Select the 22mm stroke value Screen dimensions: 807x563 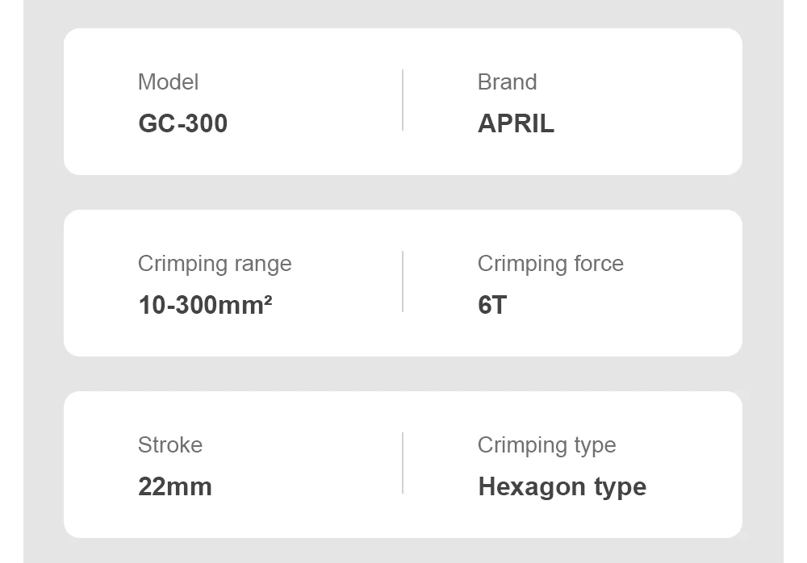click(175, 487)
